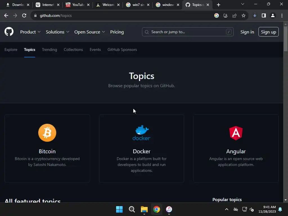288x216 pixels.
Task: Go back with browser back arrow
Action: [6, 16]
